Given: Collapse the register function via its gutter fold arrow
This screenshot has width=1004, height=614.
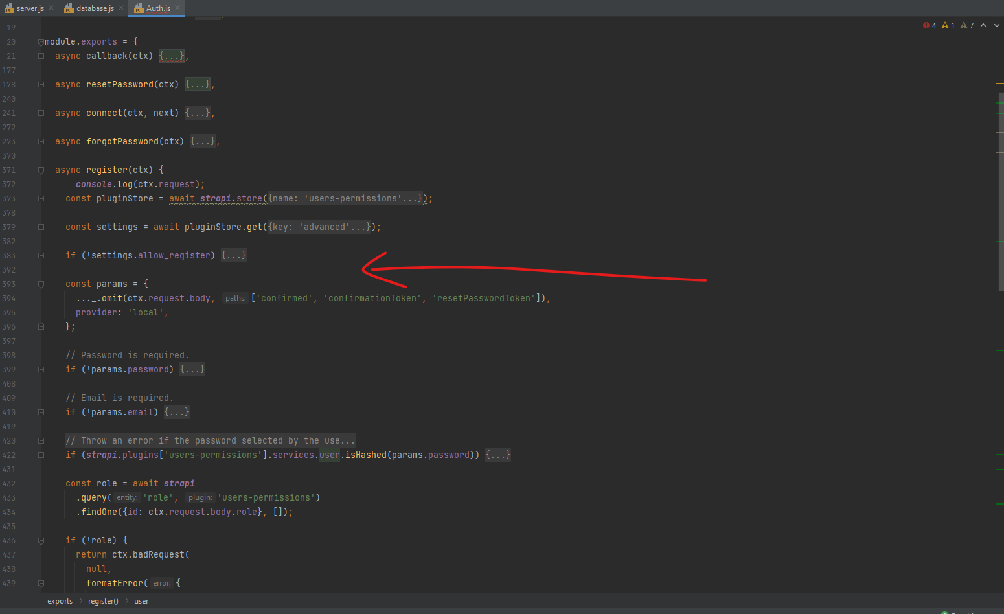Looking at the screenshot, I should 41,170.
